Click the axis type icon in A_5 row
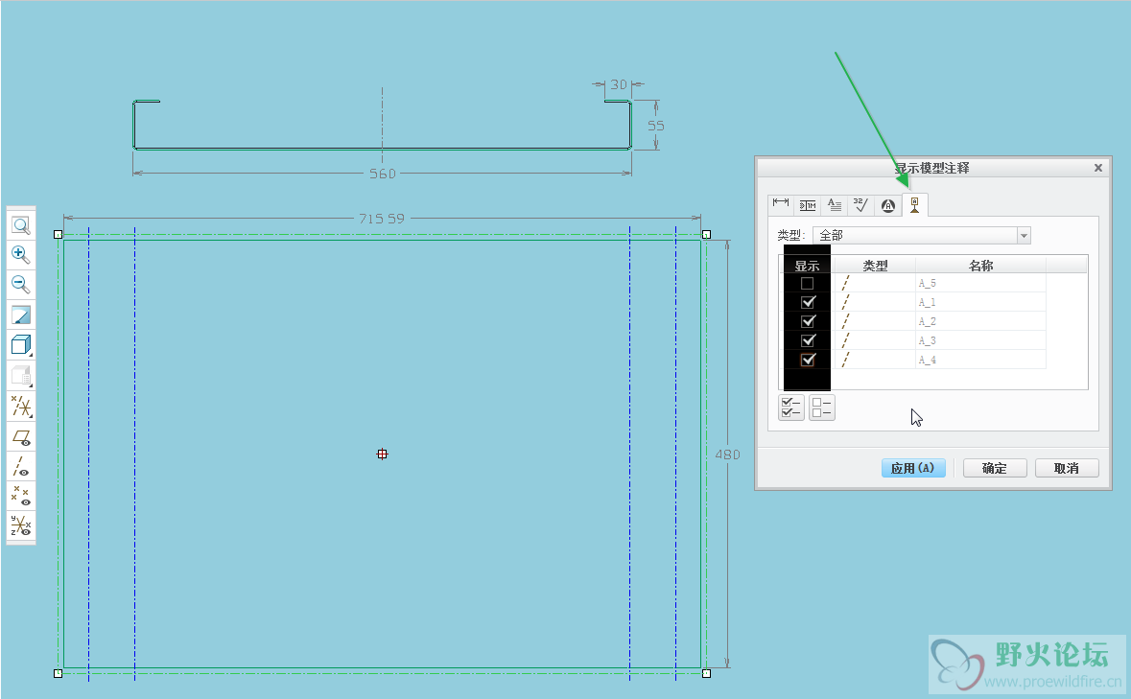The height and width of the screenshot is (699, 1131). point(845,283)
